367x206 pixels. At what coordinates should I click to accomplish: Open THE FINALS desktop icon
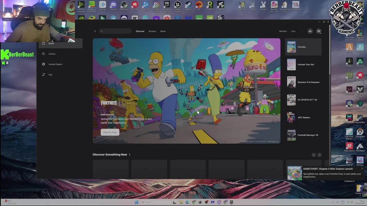click(x=360, y=147)
